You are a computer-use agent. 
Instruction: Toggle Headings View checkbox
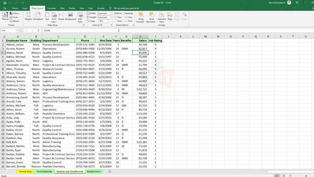[x=126, y=17]
